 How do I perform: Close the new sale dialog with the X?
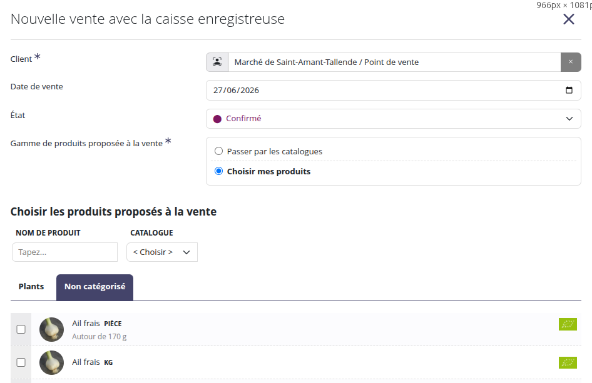click(569, 19)
